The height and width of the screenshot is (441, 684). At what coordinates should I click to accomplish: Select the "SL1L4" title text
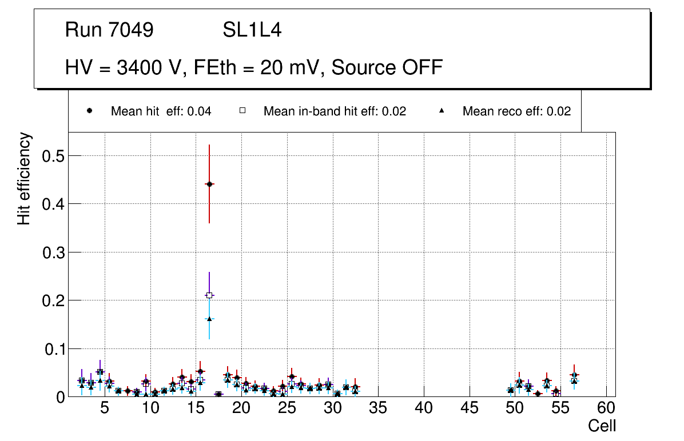[x=252, y=30]
